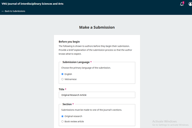Image resolution: width=192 pixels, height=128 pixels.
Task: Select English as submission language
Action: (x=62, y=74)
